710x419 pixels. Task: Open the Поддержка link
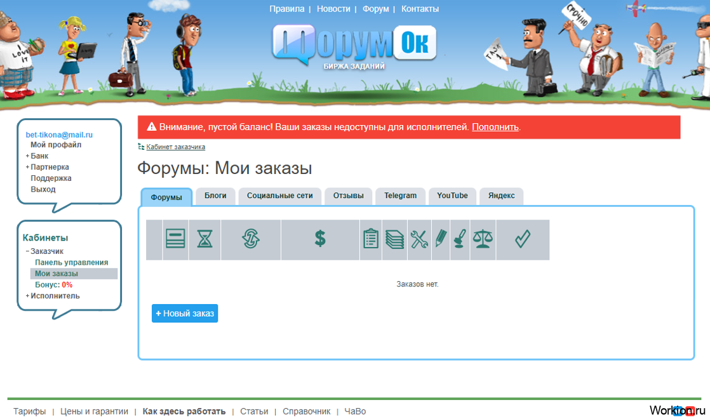tap(51, 178)
